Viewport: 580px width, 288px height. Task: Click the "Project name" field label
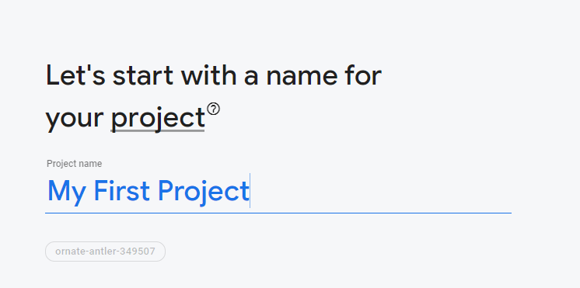click(x=75, y=164)
